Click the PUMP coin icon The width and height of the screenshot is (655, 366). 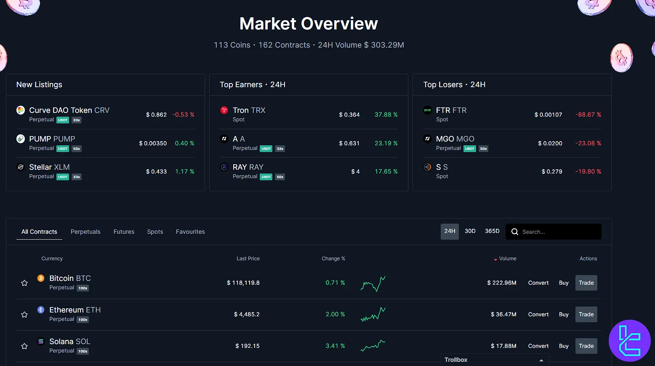click(x=21, y=139)
